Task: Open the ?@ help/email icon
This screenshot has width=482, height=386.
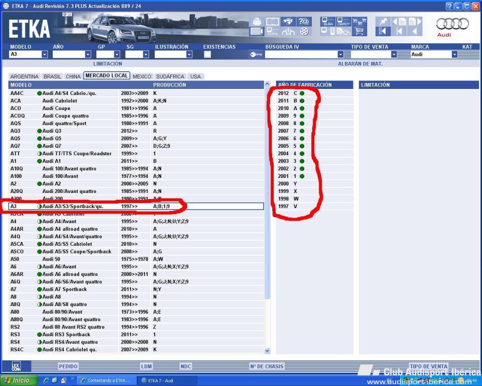Action: click(304, 22)
